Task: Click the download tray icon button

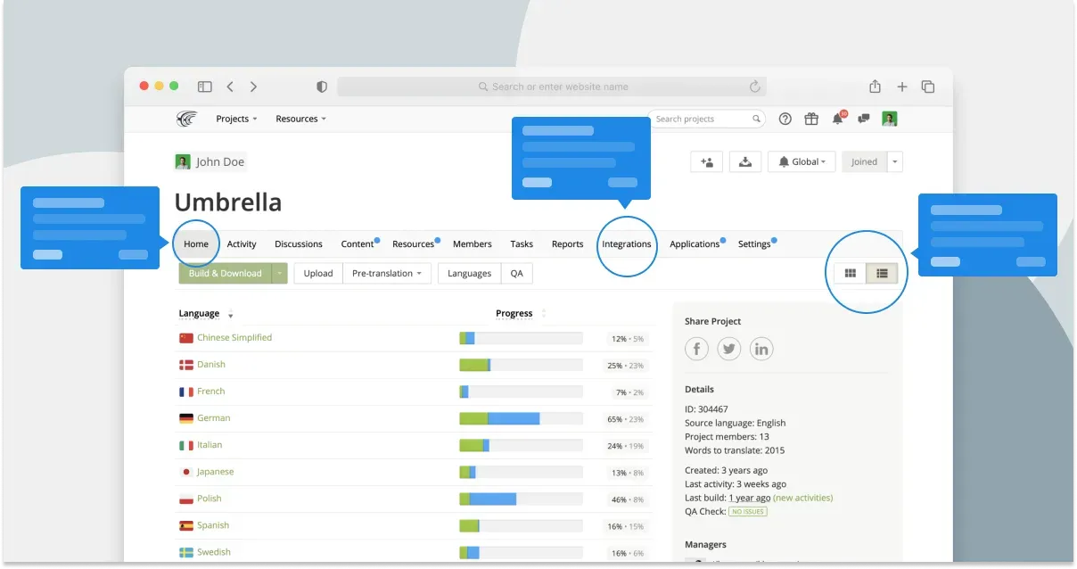Action: [x=745, y=161]
